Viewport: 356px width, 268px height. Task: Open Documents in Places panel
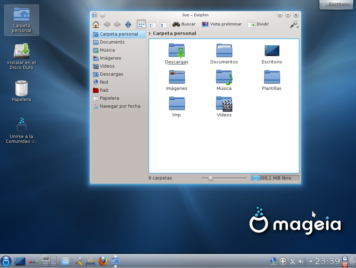(118, 42)
